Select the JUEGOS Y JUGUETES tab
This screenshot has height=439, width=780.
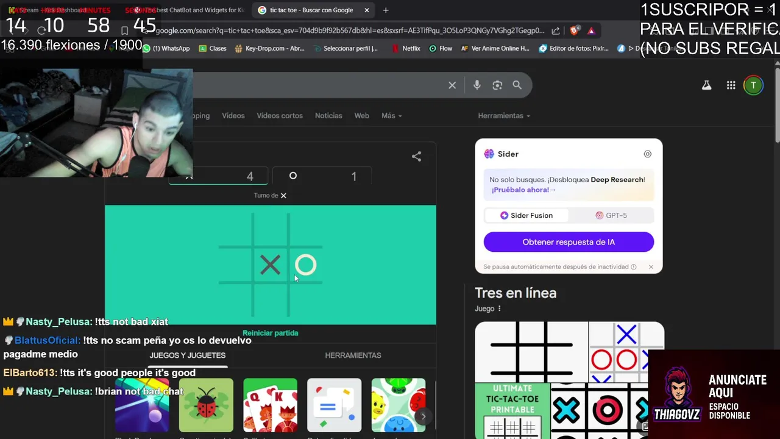coord(188,355)
